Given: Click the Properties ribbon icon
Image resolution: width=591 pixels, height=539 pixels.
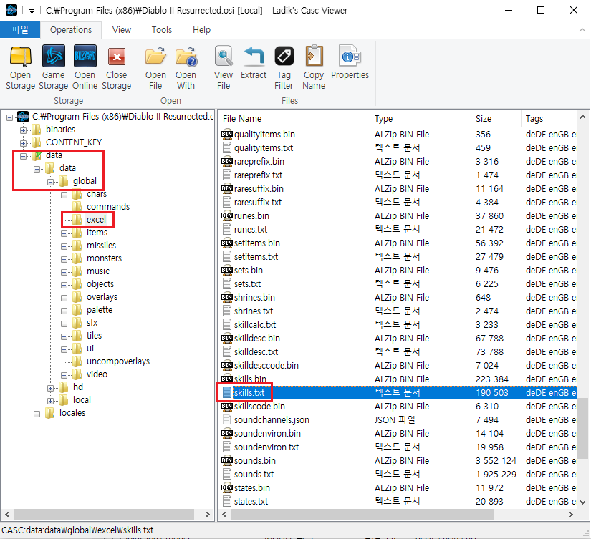Looking at the screenshot, I should tap(350, 56).
